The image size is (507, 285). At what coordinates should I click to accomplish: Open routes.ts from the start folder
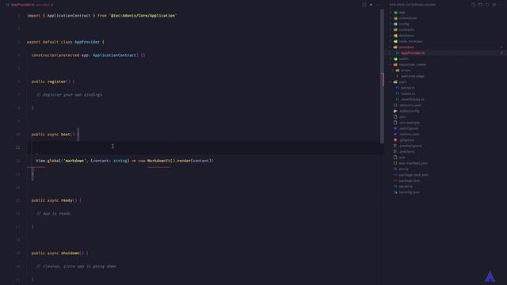click(408, 94)
